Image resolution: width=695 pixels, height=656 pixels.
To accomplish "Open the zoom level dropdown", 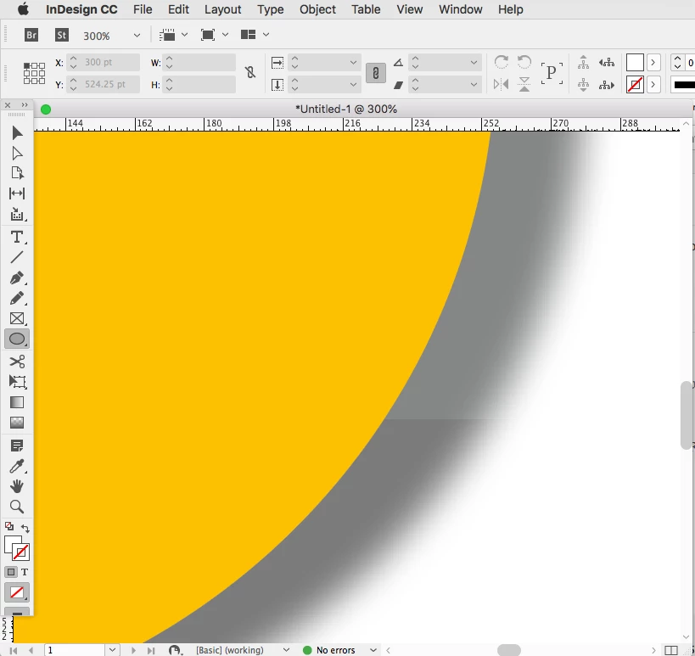I will pos(137,36).
